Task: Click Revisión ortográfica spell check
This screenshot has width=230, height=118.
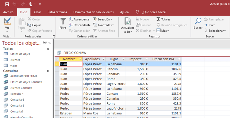Action: pyautogui.click(x=172, y=25)
